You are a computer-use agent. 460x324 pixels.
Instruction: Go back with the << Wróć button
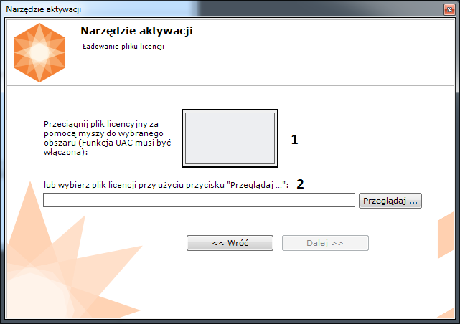point(230,243)
